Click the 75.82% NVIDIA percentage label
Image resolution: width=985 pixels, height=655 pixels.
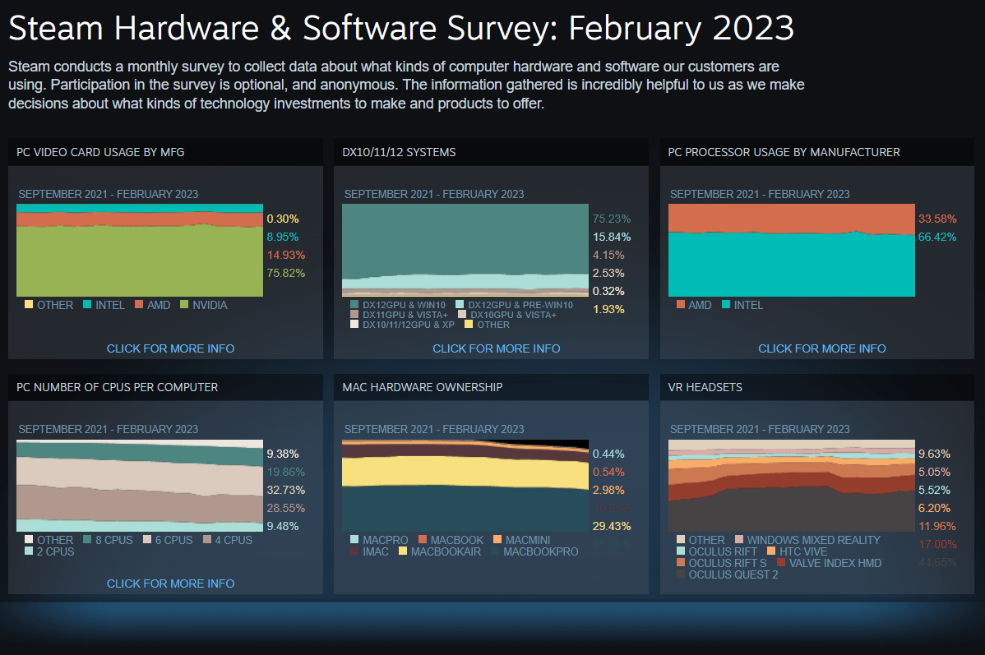point(285,273)
